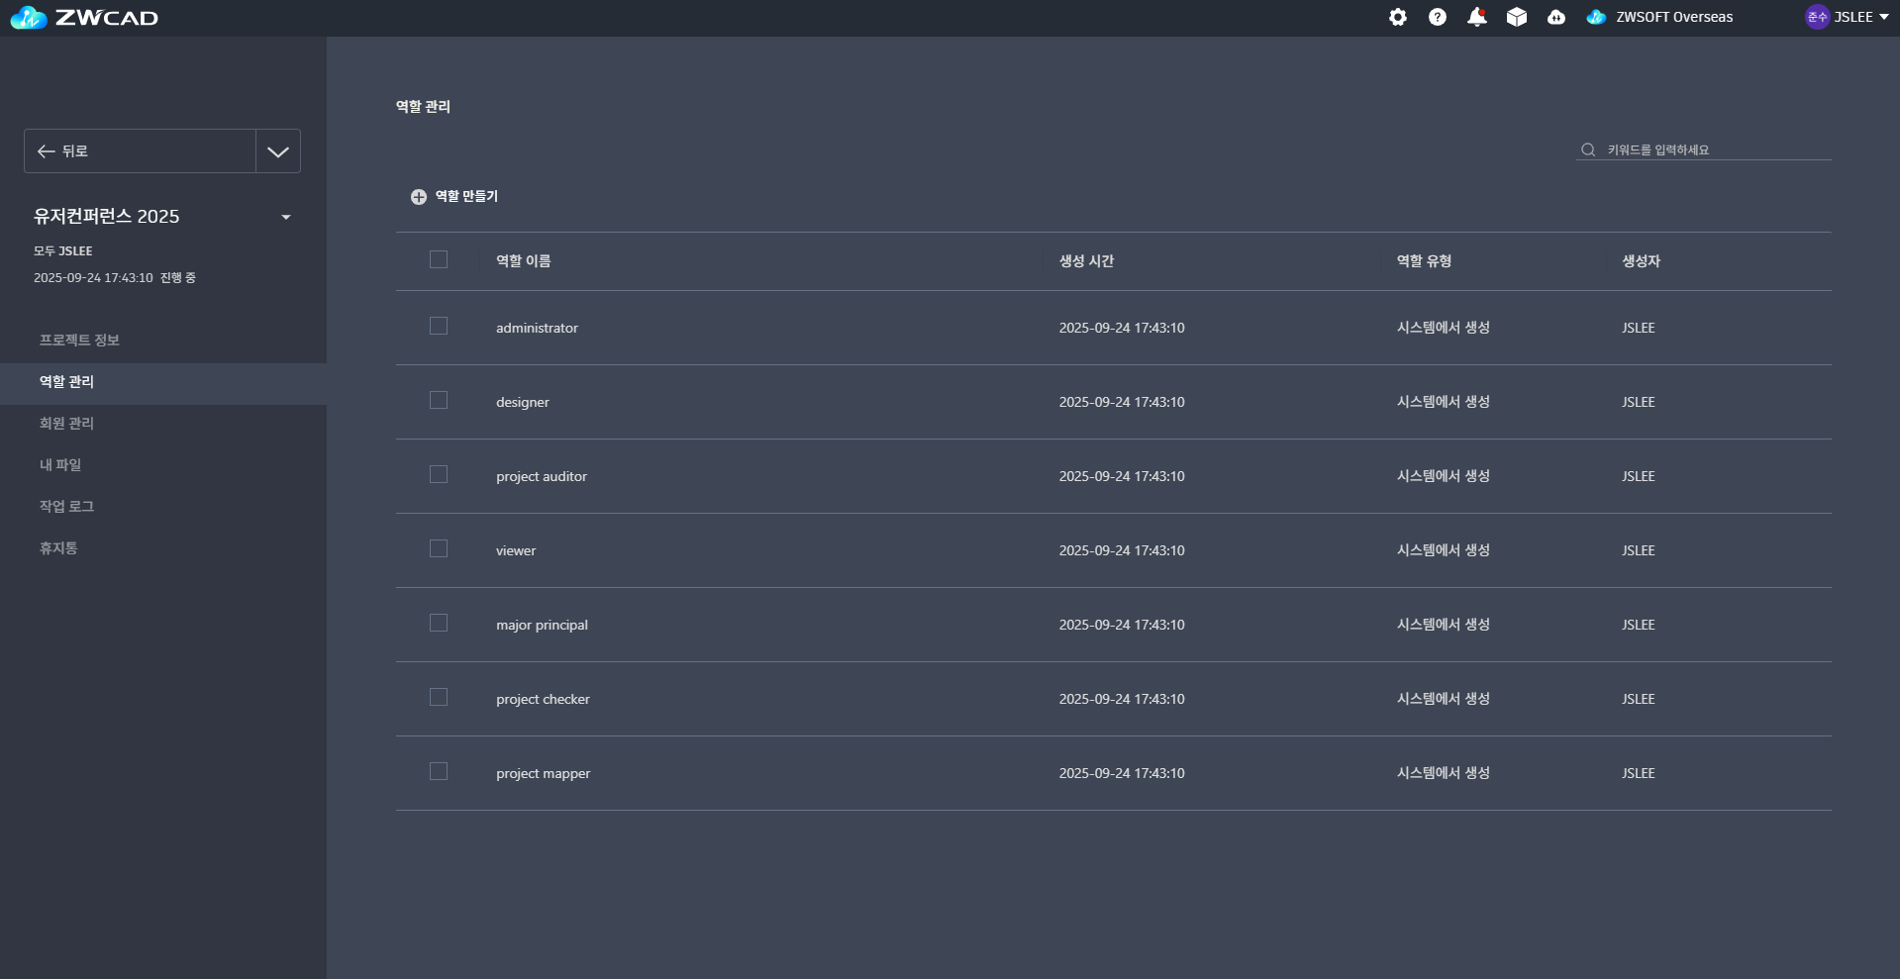Image resolution: width=1900 pixels, height=979 pixels.
Task: Open 내 파일 in sidebar
Action: [163, 464]
